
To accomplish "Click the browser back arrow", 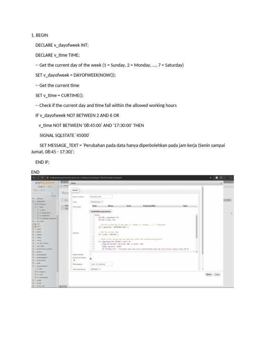I will coord(34,178).
